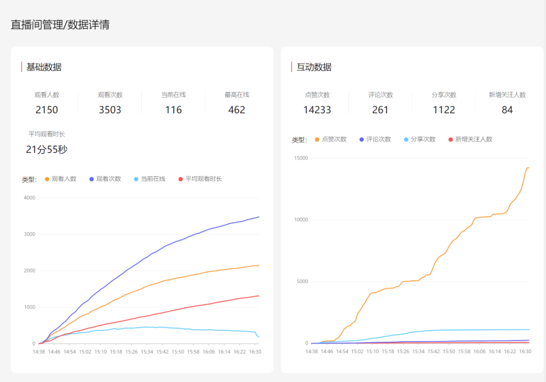
Task: Click the 互动数据 section heading
Action: tap(314, 67)
